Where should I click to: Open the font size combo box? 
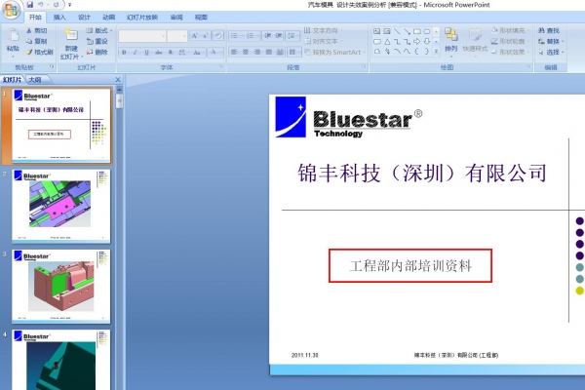pos(176,36)
